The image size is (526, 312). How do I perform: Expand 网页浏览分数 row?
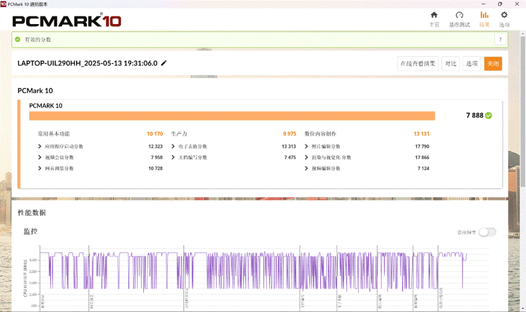[x=39, y=168]
